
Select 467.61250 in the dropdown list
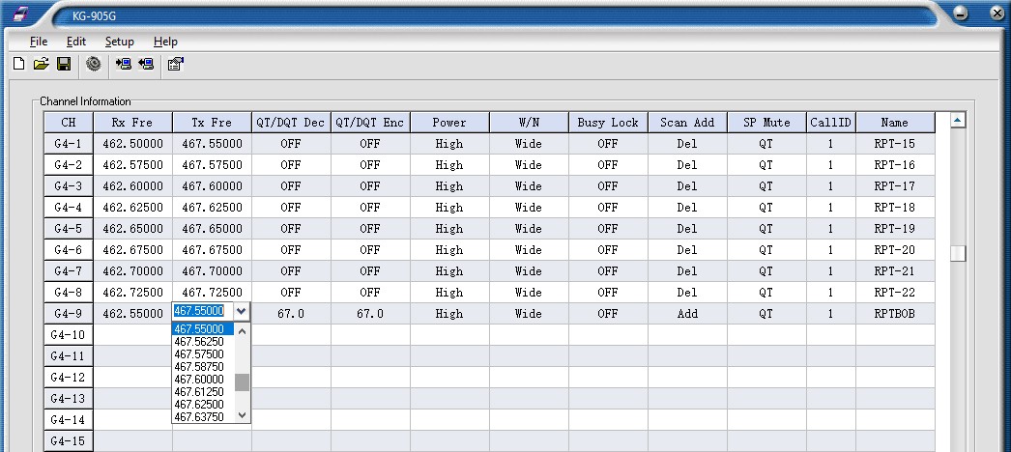[x=203, y=391]
